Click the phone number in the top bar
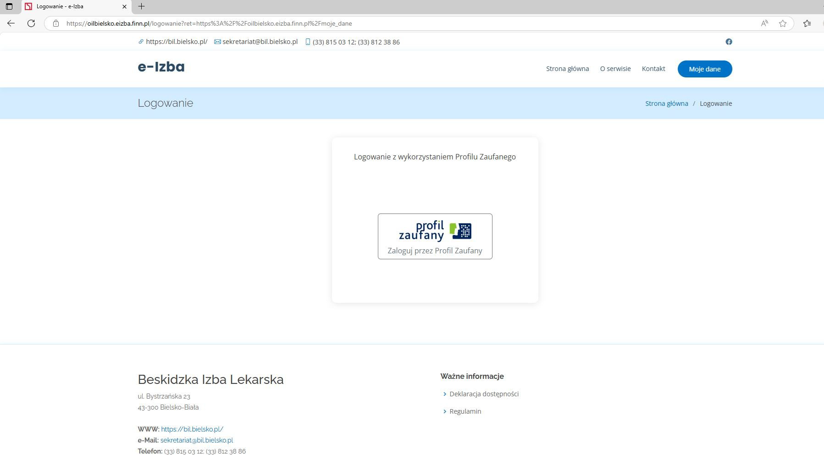The image size is (824, 465). pos(356,42)
